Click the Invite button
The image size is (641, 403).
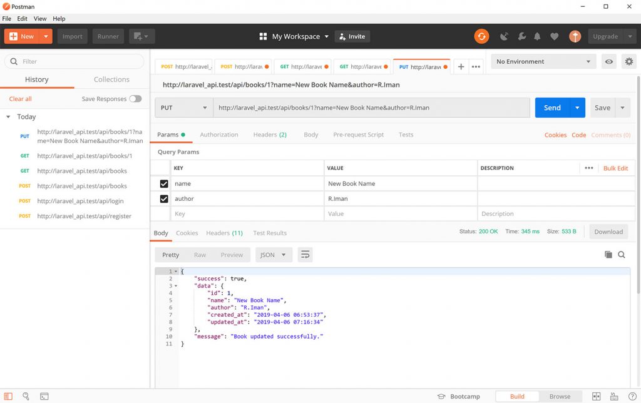point(352,36)
